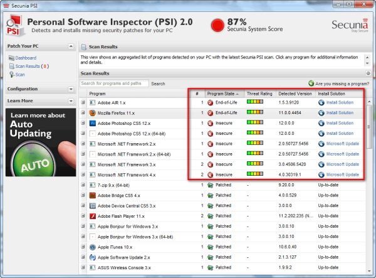Click globe icon for .NET Framework 3.x update
376x278 pixels.
coord(321,164)
